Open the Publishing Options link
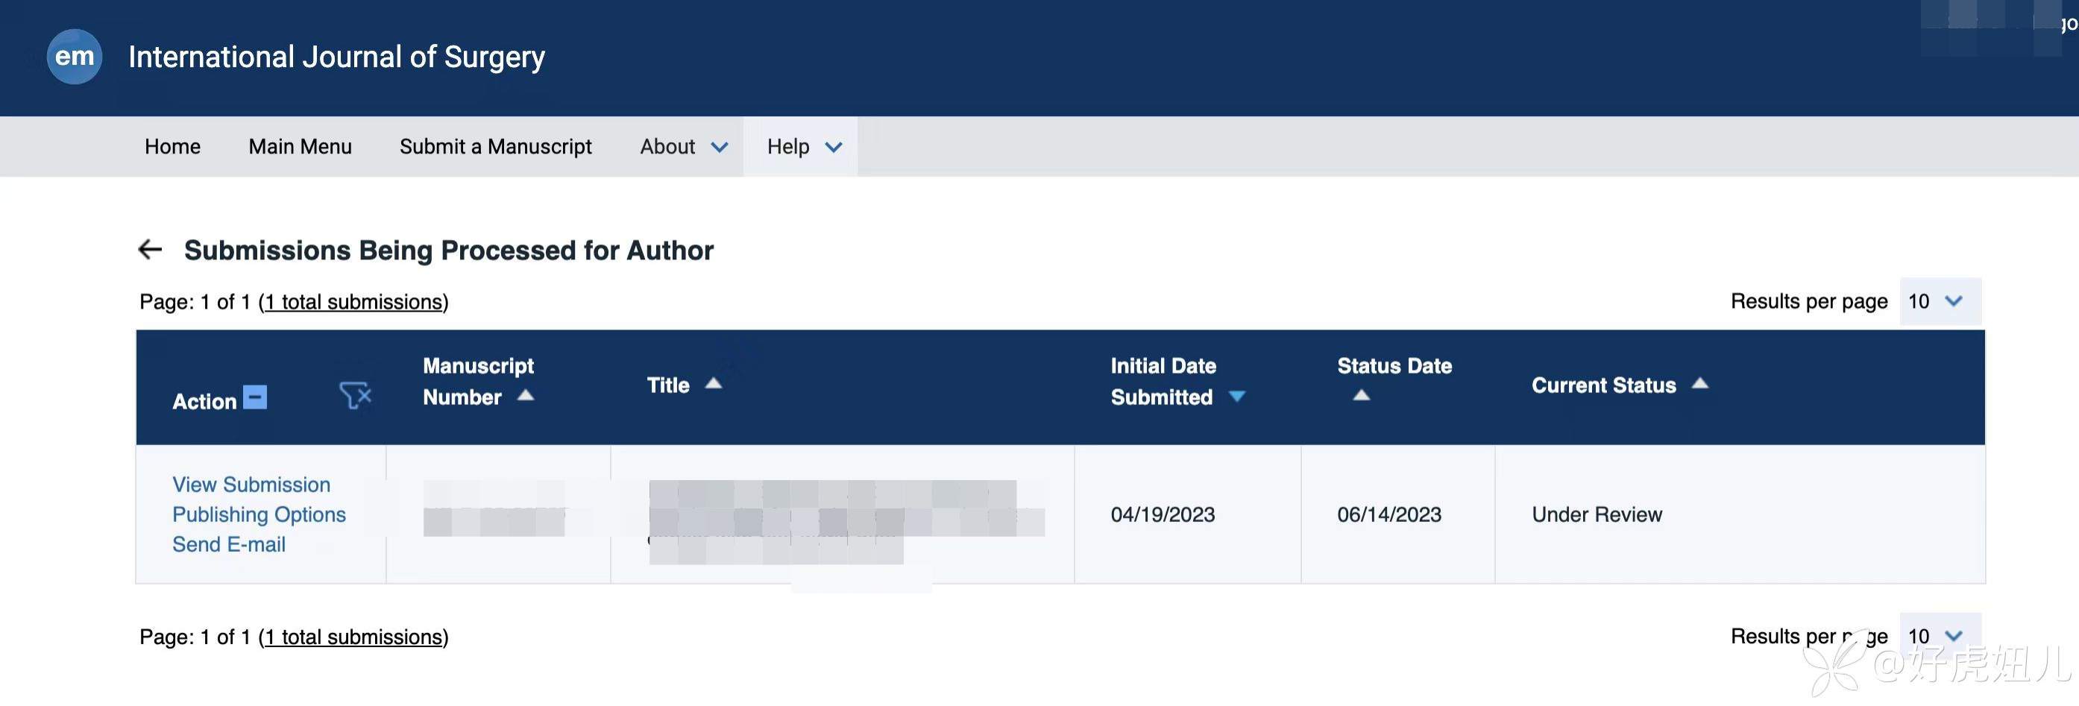 point(259,514)
